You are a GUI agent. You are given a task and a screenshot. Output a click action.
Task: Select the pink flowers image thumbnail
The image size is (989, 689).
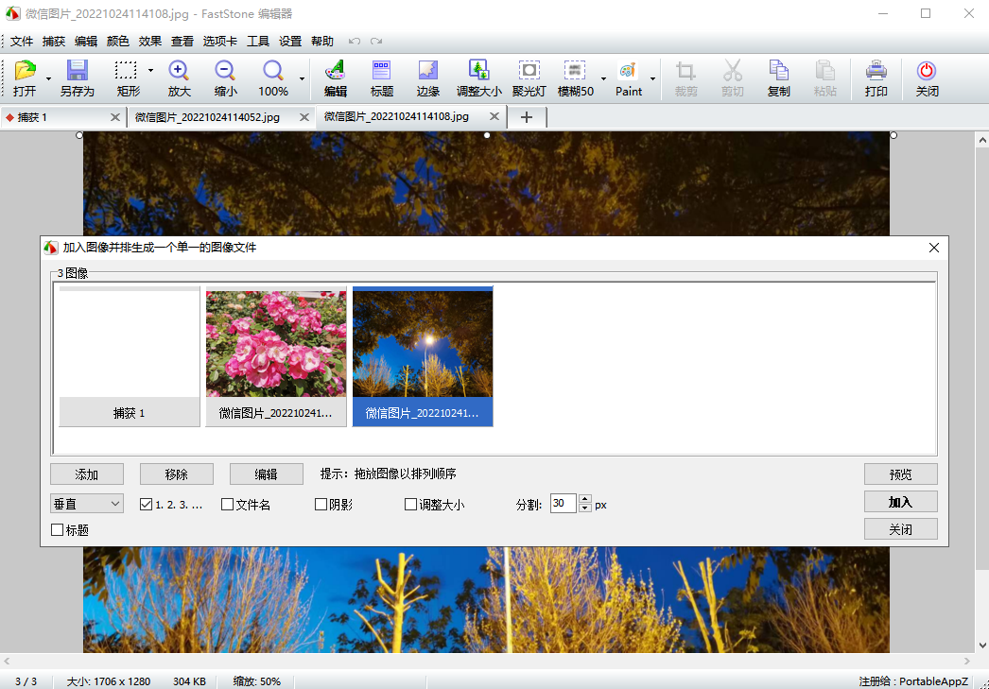coord(276,344)
